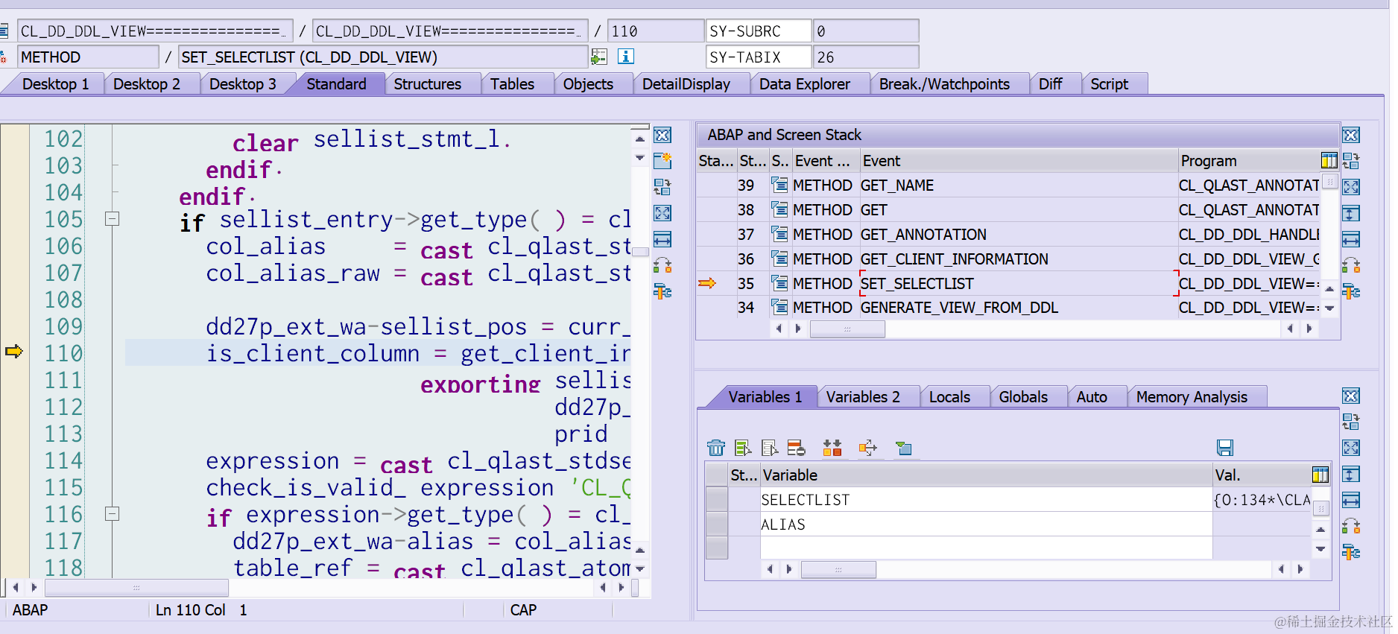Maximize Variables panel horizontally
Viewport: 1398px width, 634px height.
tap(1351, 500)
